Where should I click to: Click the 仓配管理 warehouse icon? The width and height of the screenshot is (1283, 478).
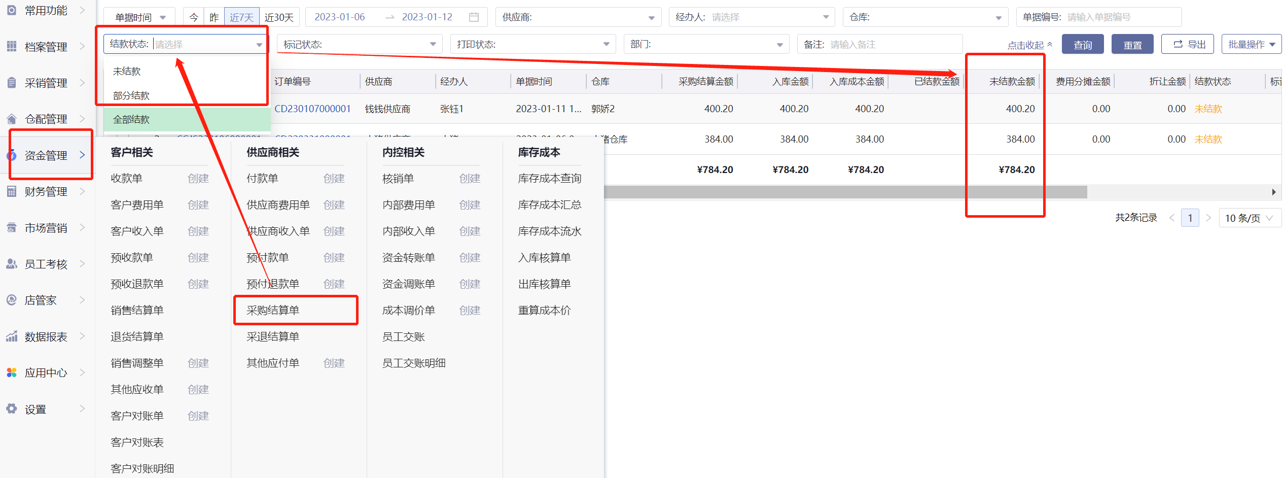(12, 119)
